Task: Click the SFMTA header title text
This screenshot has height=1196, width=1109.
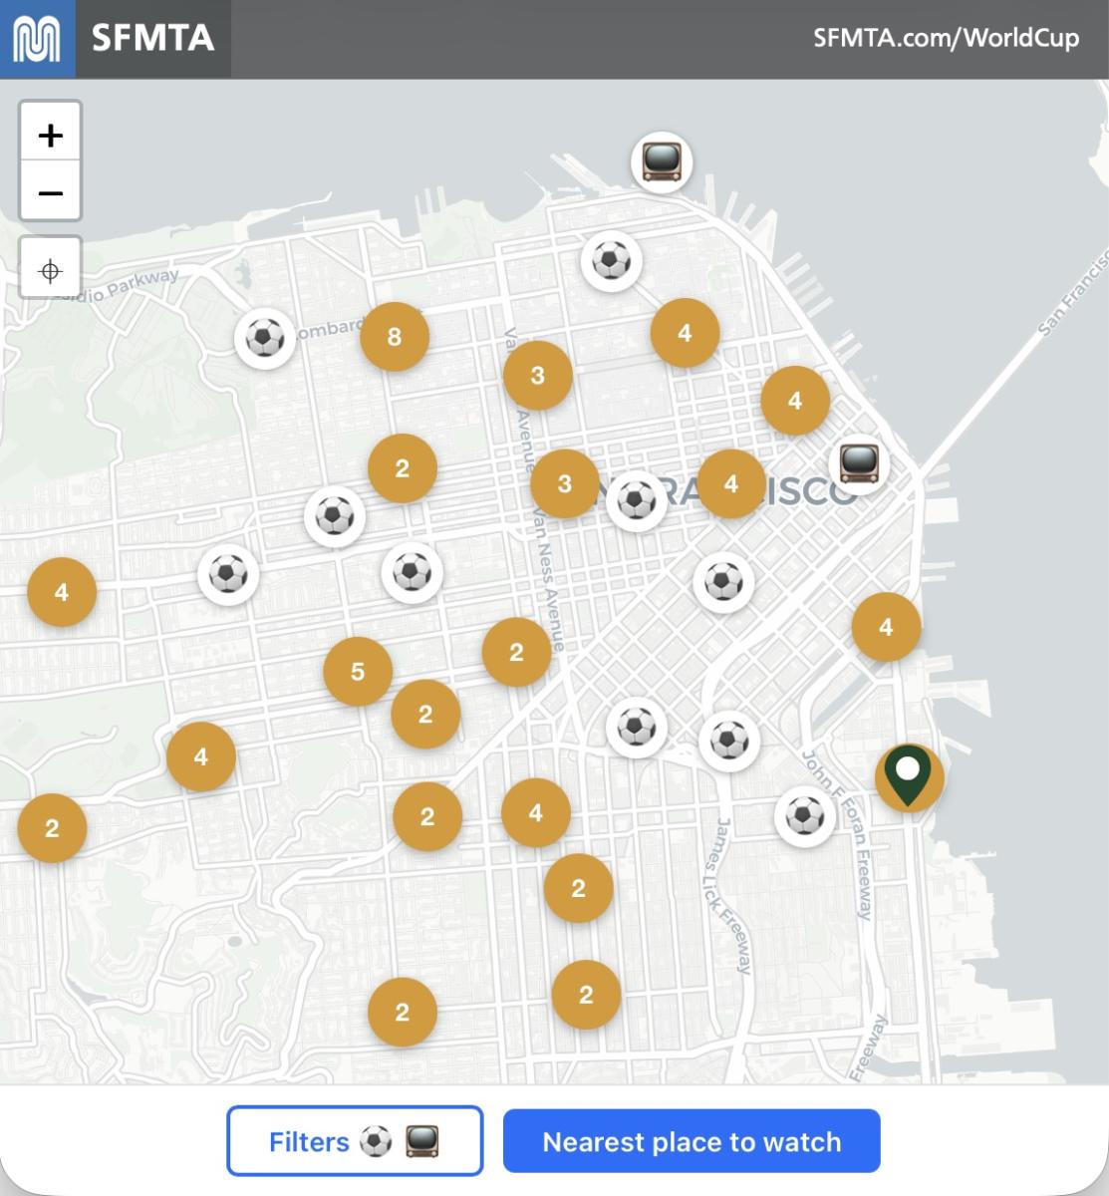Action: [x=152, y=39]
